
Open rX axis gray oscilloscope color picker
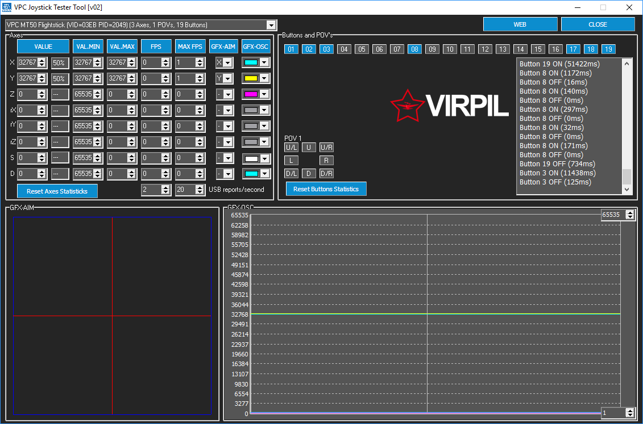click(256, 110)
